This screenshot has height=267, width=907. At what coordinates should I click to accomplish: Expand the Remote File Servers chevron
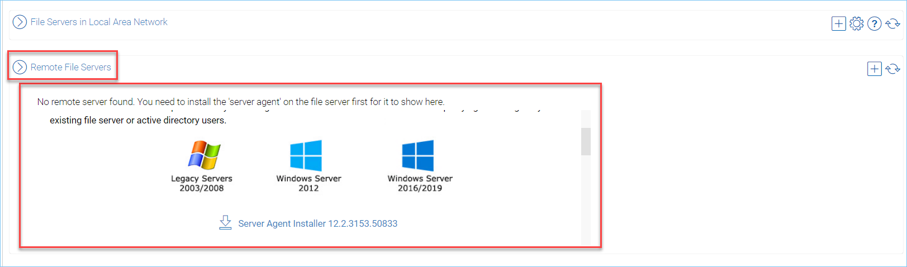click(20, 67)
